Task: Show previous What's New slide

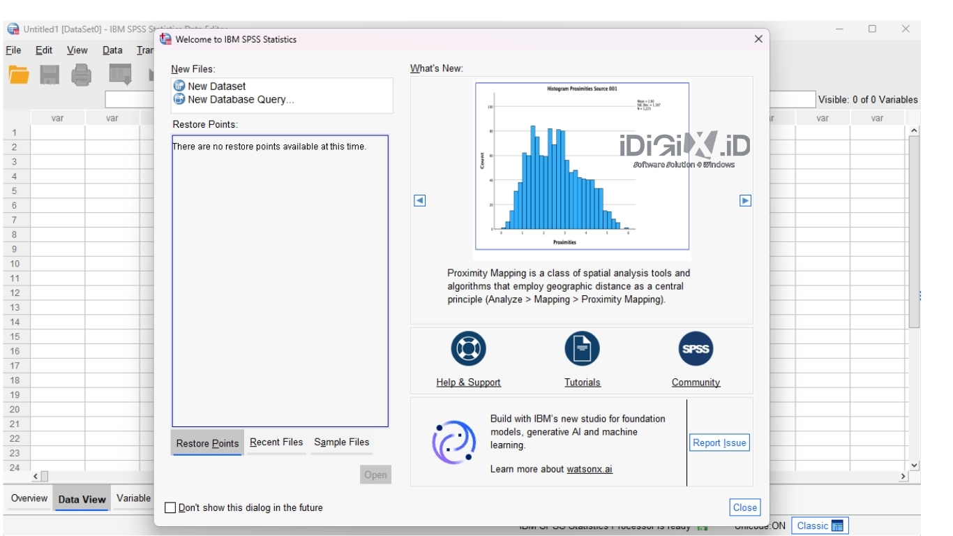Action: pos(420,200)
